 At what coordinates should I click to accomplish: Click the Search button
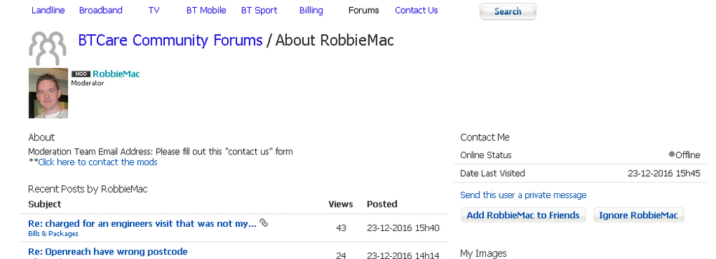(507, 11)
